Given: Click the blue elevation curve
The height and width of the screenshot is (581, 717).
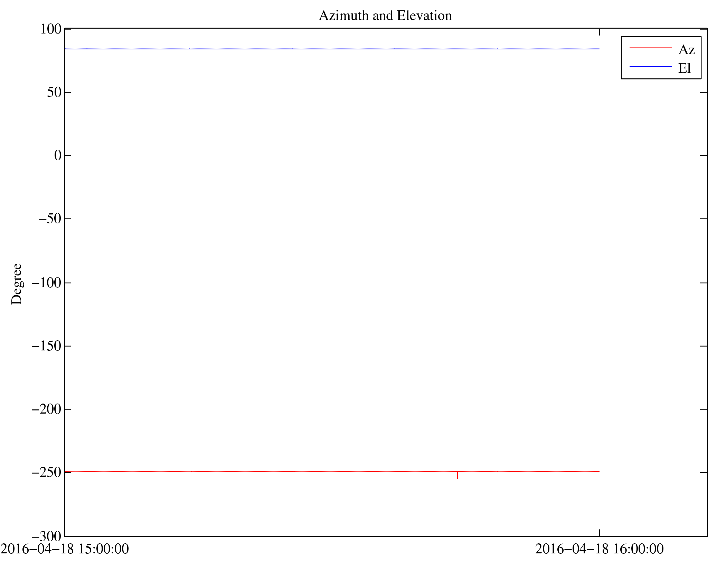Looking at the screenshot, I should [332, 49].
